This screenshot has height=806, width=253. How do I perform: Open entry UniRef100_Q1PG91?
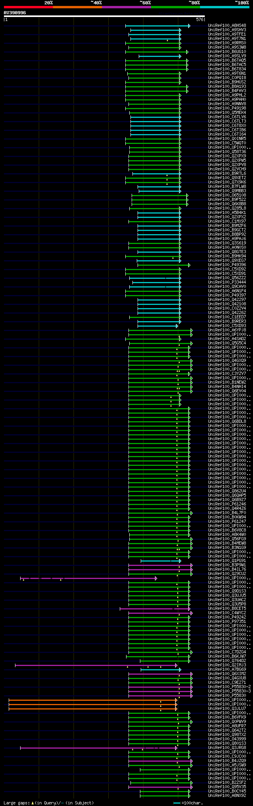[x=227, y=561]
